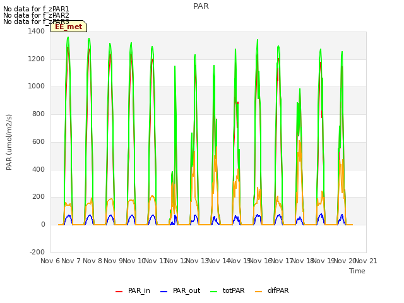The height and width of the screenshot is (303, 404).
Task: Select the 'No data for f_zPAR2' message
Action: point(36,15)
